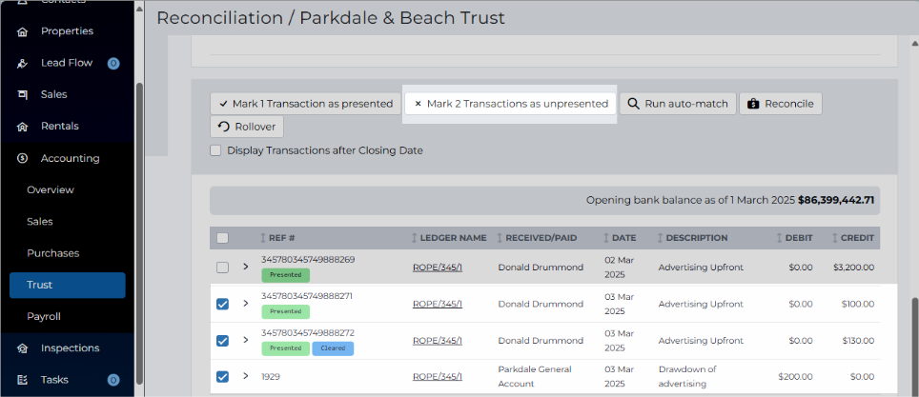Click the Presented badge on row 888271
Image resolution: width=919 pixels, height=397 pixels.
coord(285,311)
